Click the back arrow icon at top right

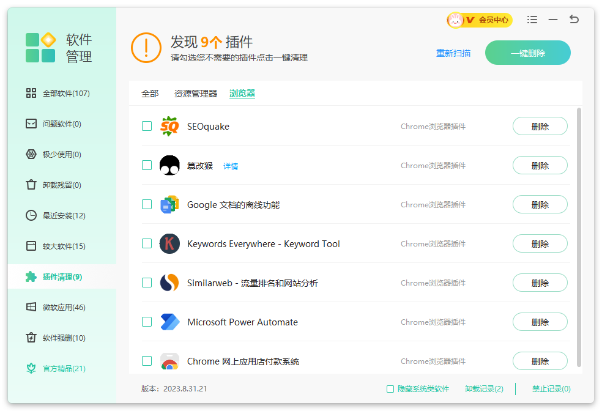574,19
